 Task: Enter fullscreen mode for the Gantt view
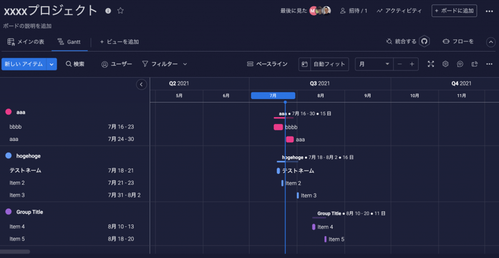[431, 64]
